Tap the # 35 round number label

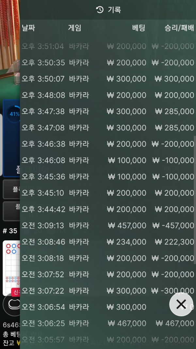(x=10, y=231)
